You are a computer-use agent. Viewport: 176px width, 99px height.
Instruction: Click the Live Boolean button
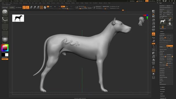(19, 7)
